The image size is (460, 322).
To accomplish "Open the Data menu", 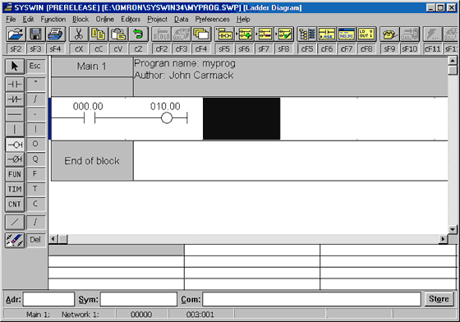I will [x=181, y=20].
